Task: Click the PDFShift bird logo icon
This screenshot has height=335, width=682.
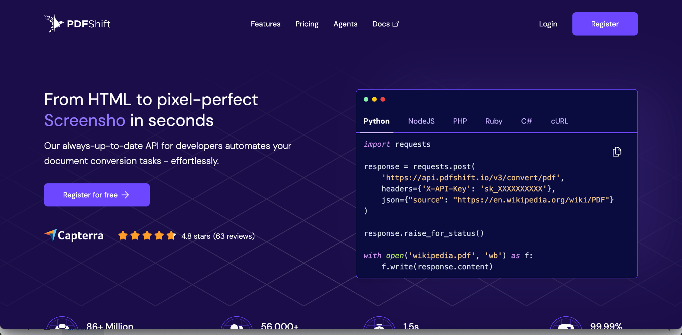Action: tap(54, 23)
